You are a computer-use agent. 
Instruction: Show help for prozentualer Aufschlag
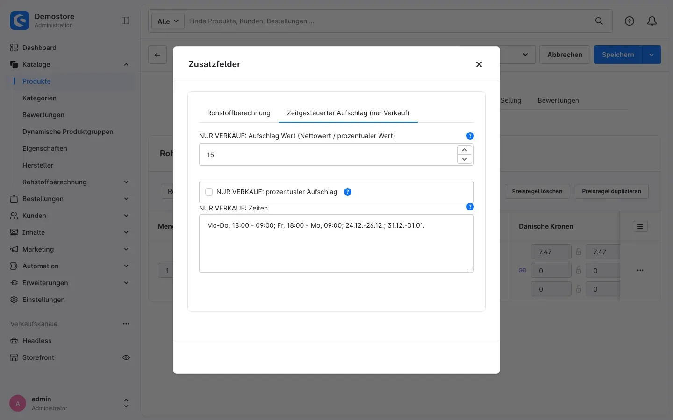point(348,192)
